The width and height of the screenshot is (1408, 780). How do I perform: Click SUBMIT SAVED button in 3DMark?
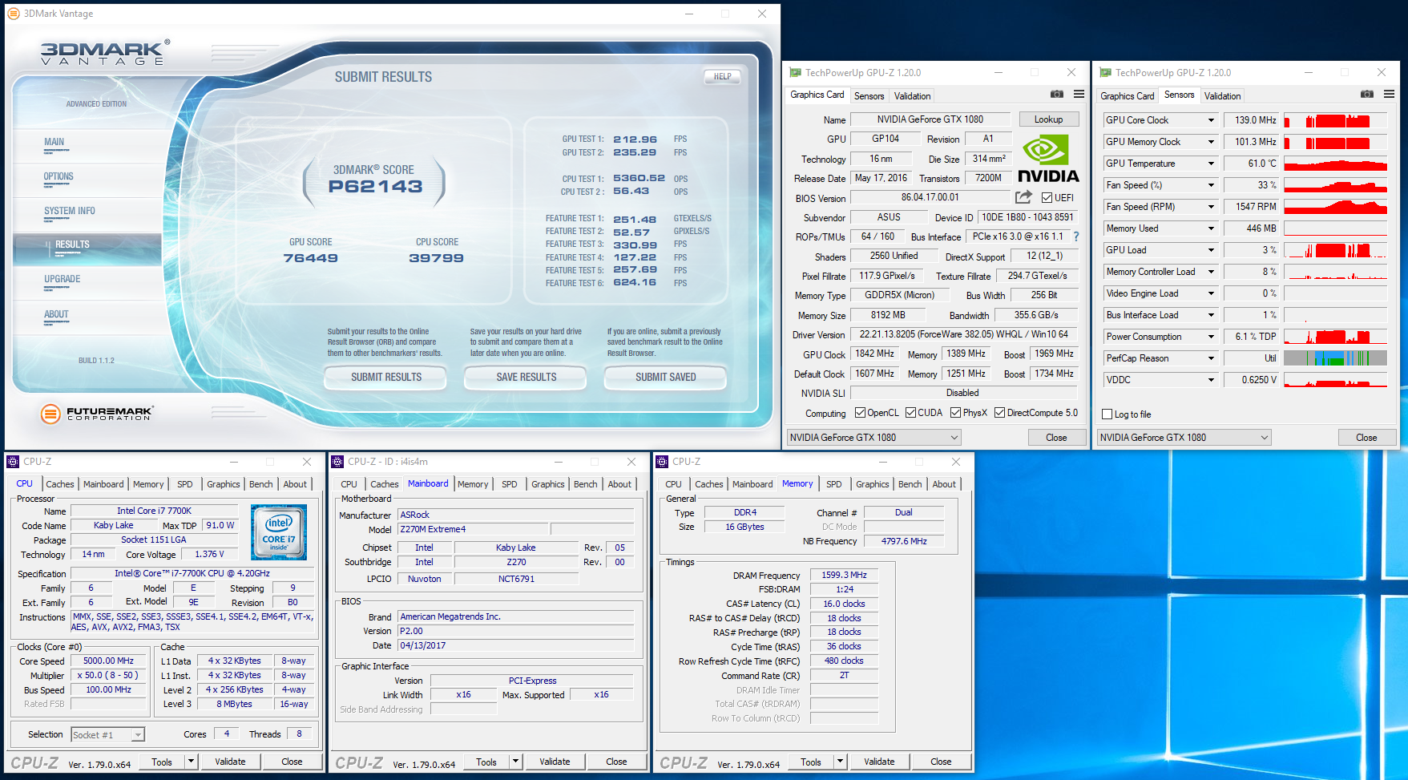pos(665,377)
